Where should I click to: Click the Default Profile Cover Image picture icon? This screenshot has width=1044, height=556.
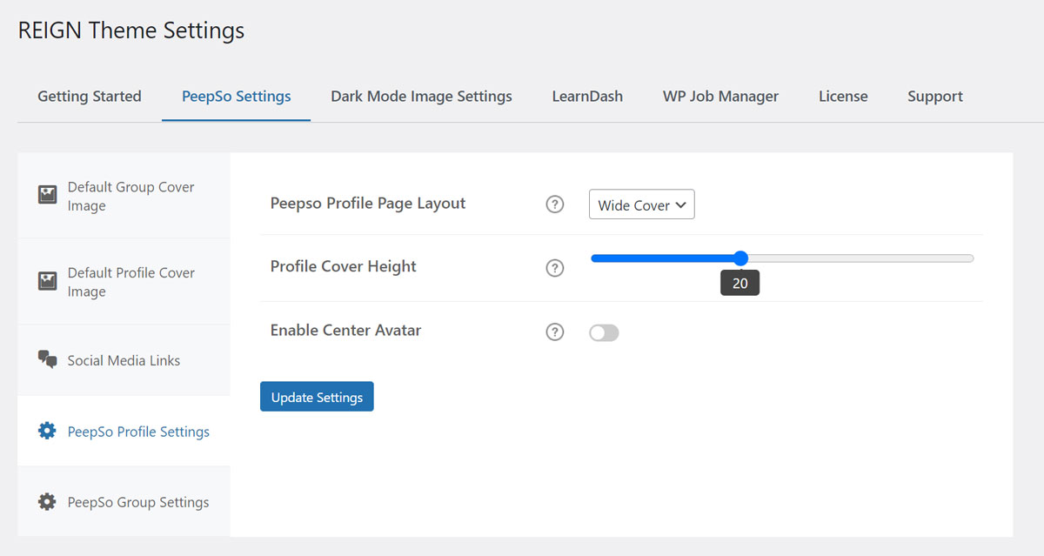coord(47,281)
